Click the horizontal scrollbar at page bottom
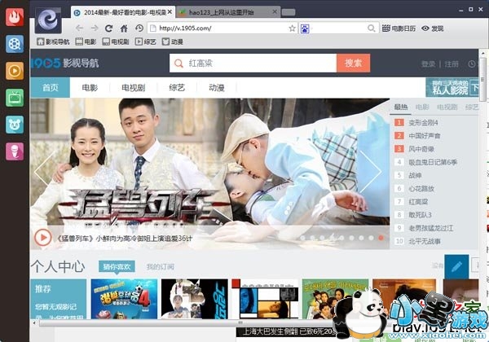 187,322
